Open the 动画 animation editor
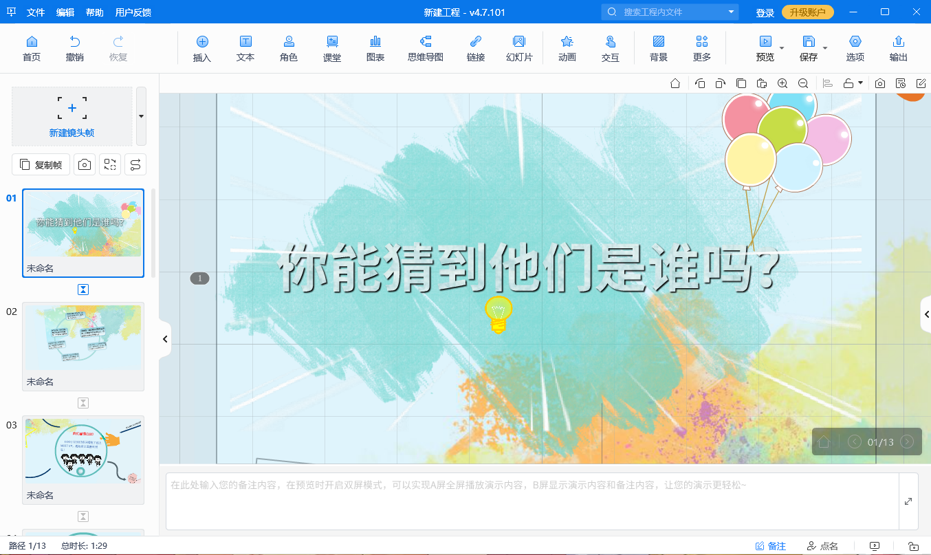The width and height of the screenshot is (931, 555). 567,49
